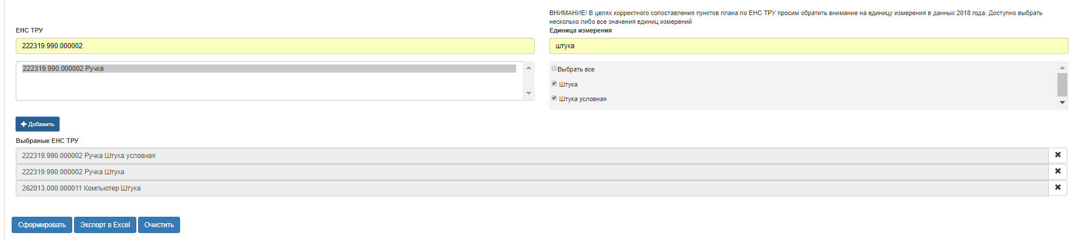Click Экспорт в Excel button
The height and width of the screenshot is (240, 1072).
point(105,225)
